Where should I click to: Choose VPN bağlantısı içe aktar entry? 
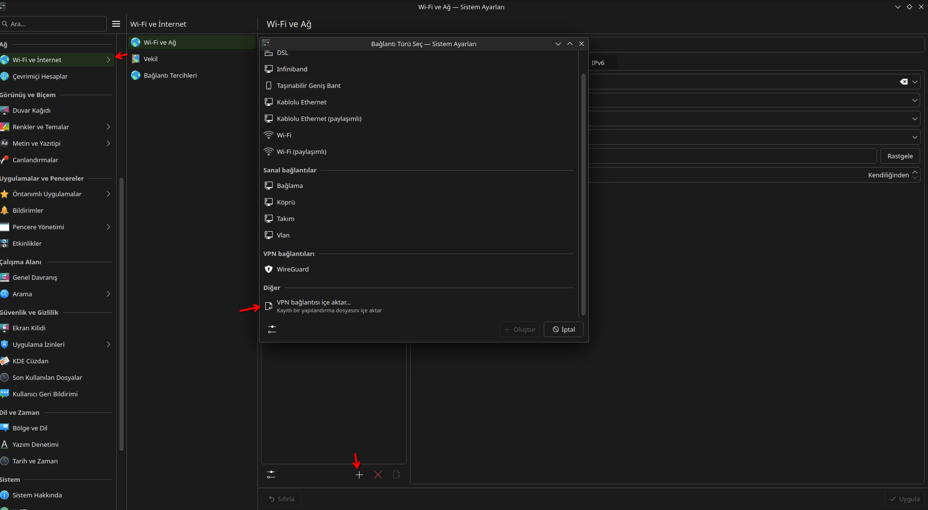tap(419, 306)
